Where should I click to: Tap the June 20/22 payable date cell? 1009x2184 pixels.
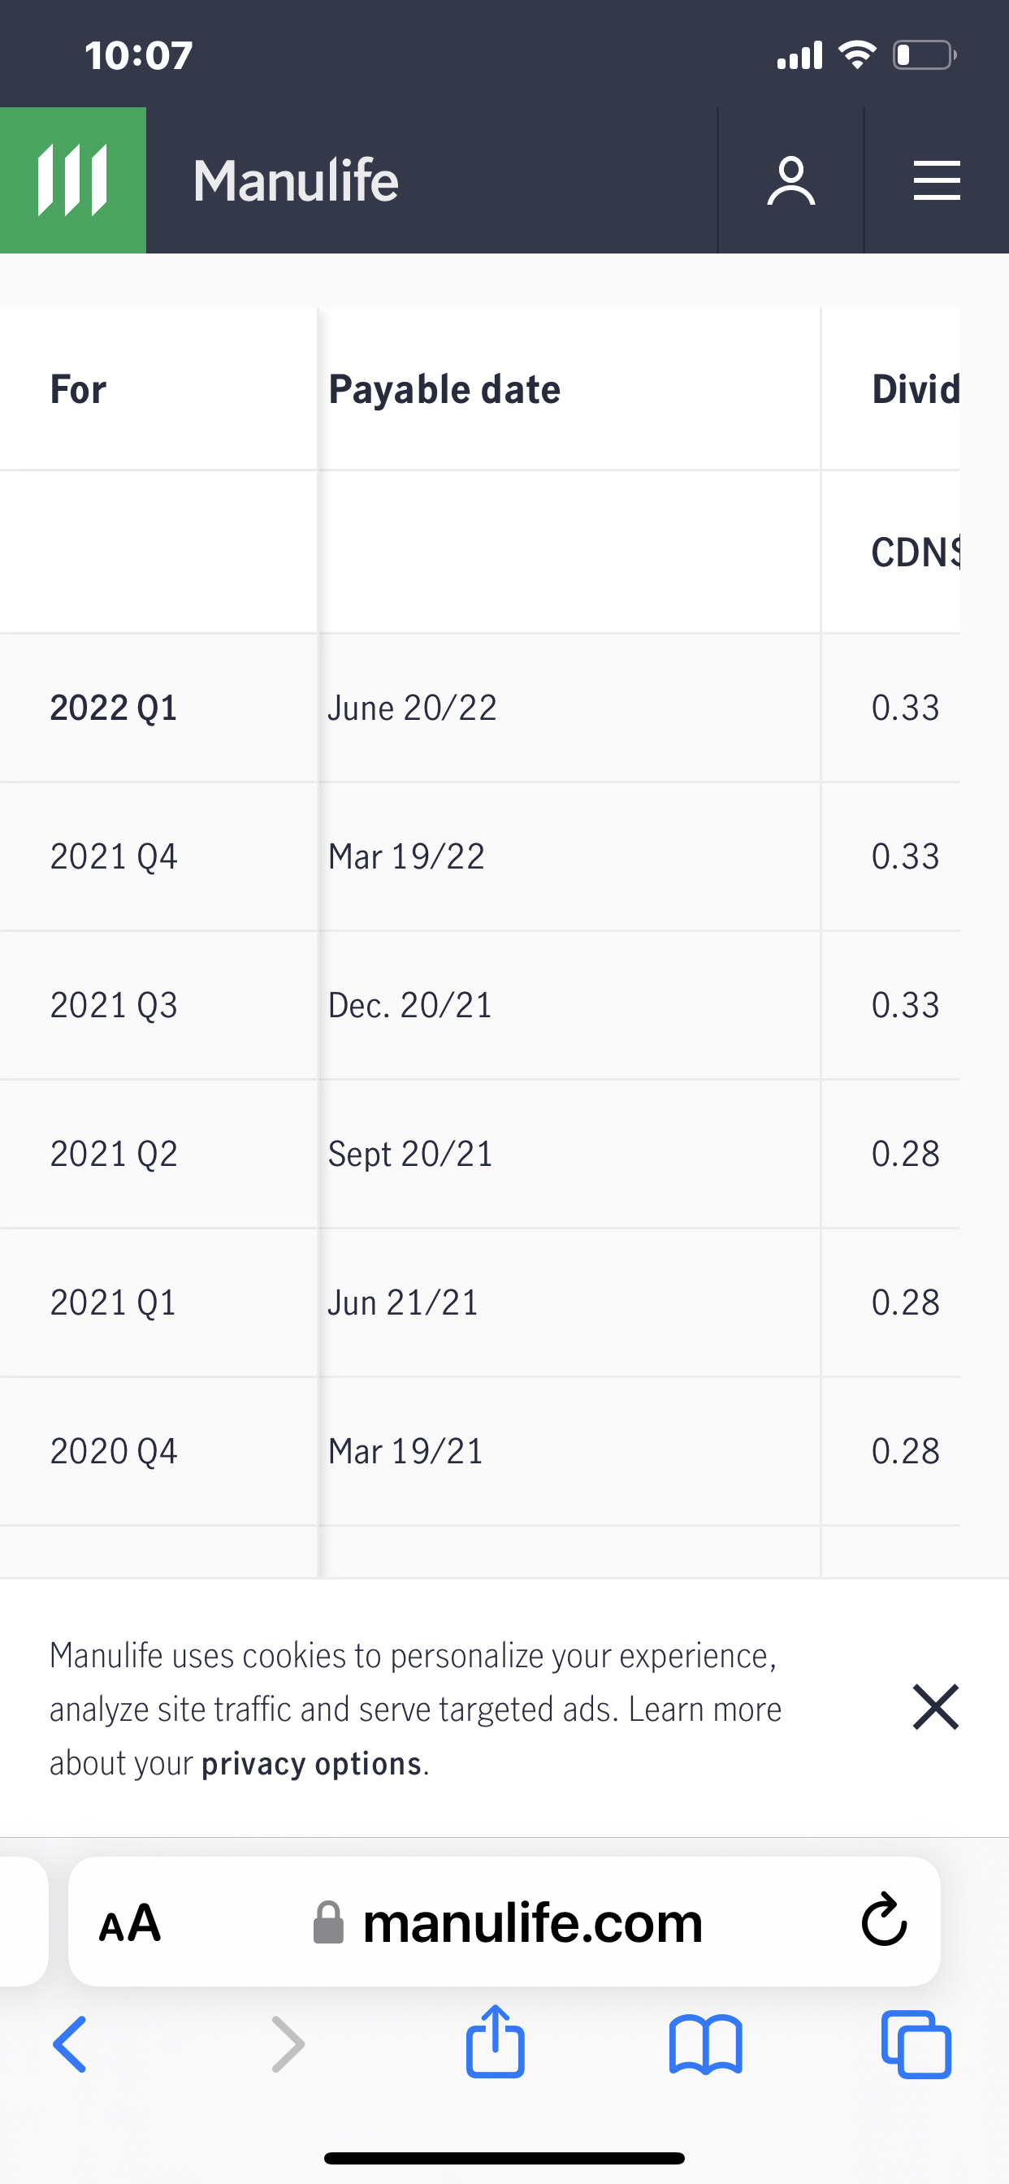pos(412,708)
